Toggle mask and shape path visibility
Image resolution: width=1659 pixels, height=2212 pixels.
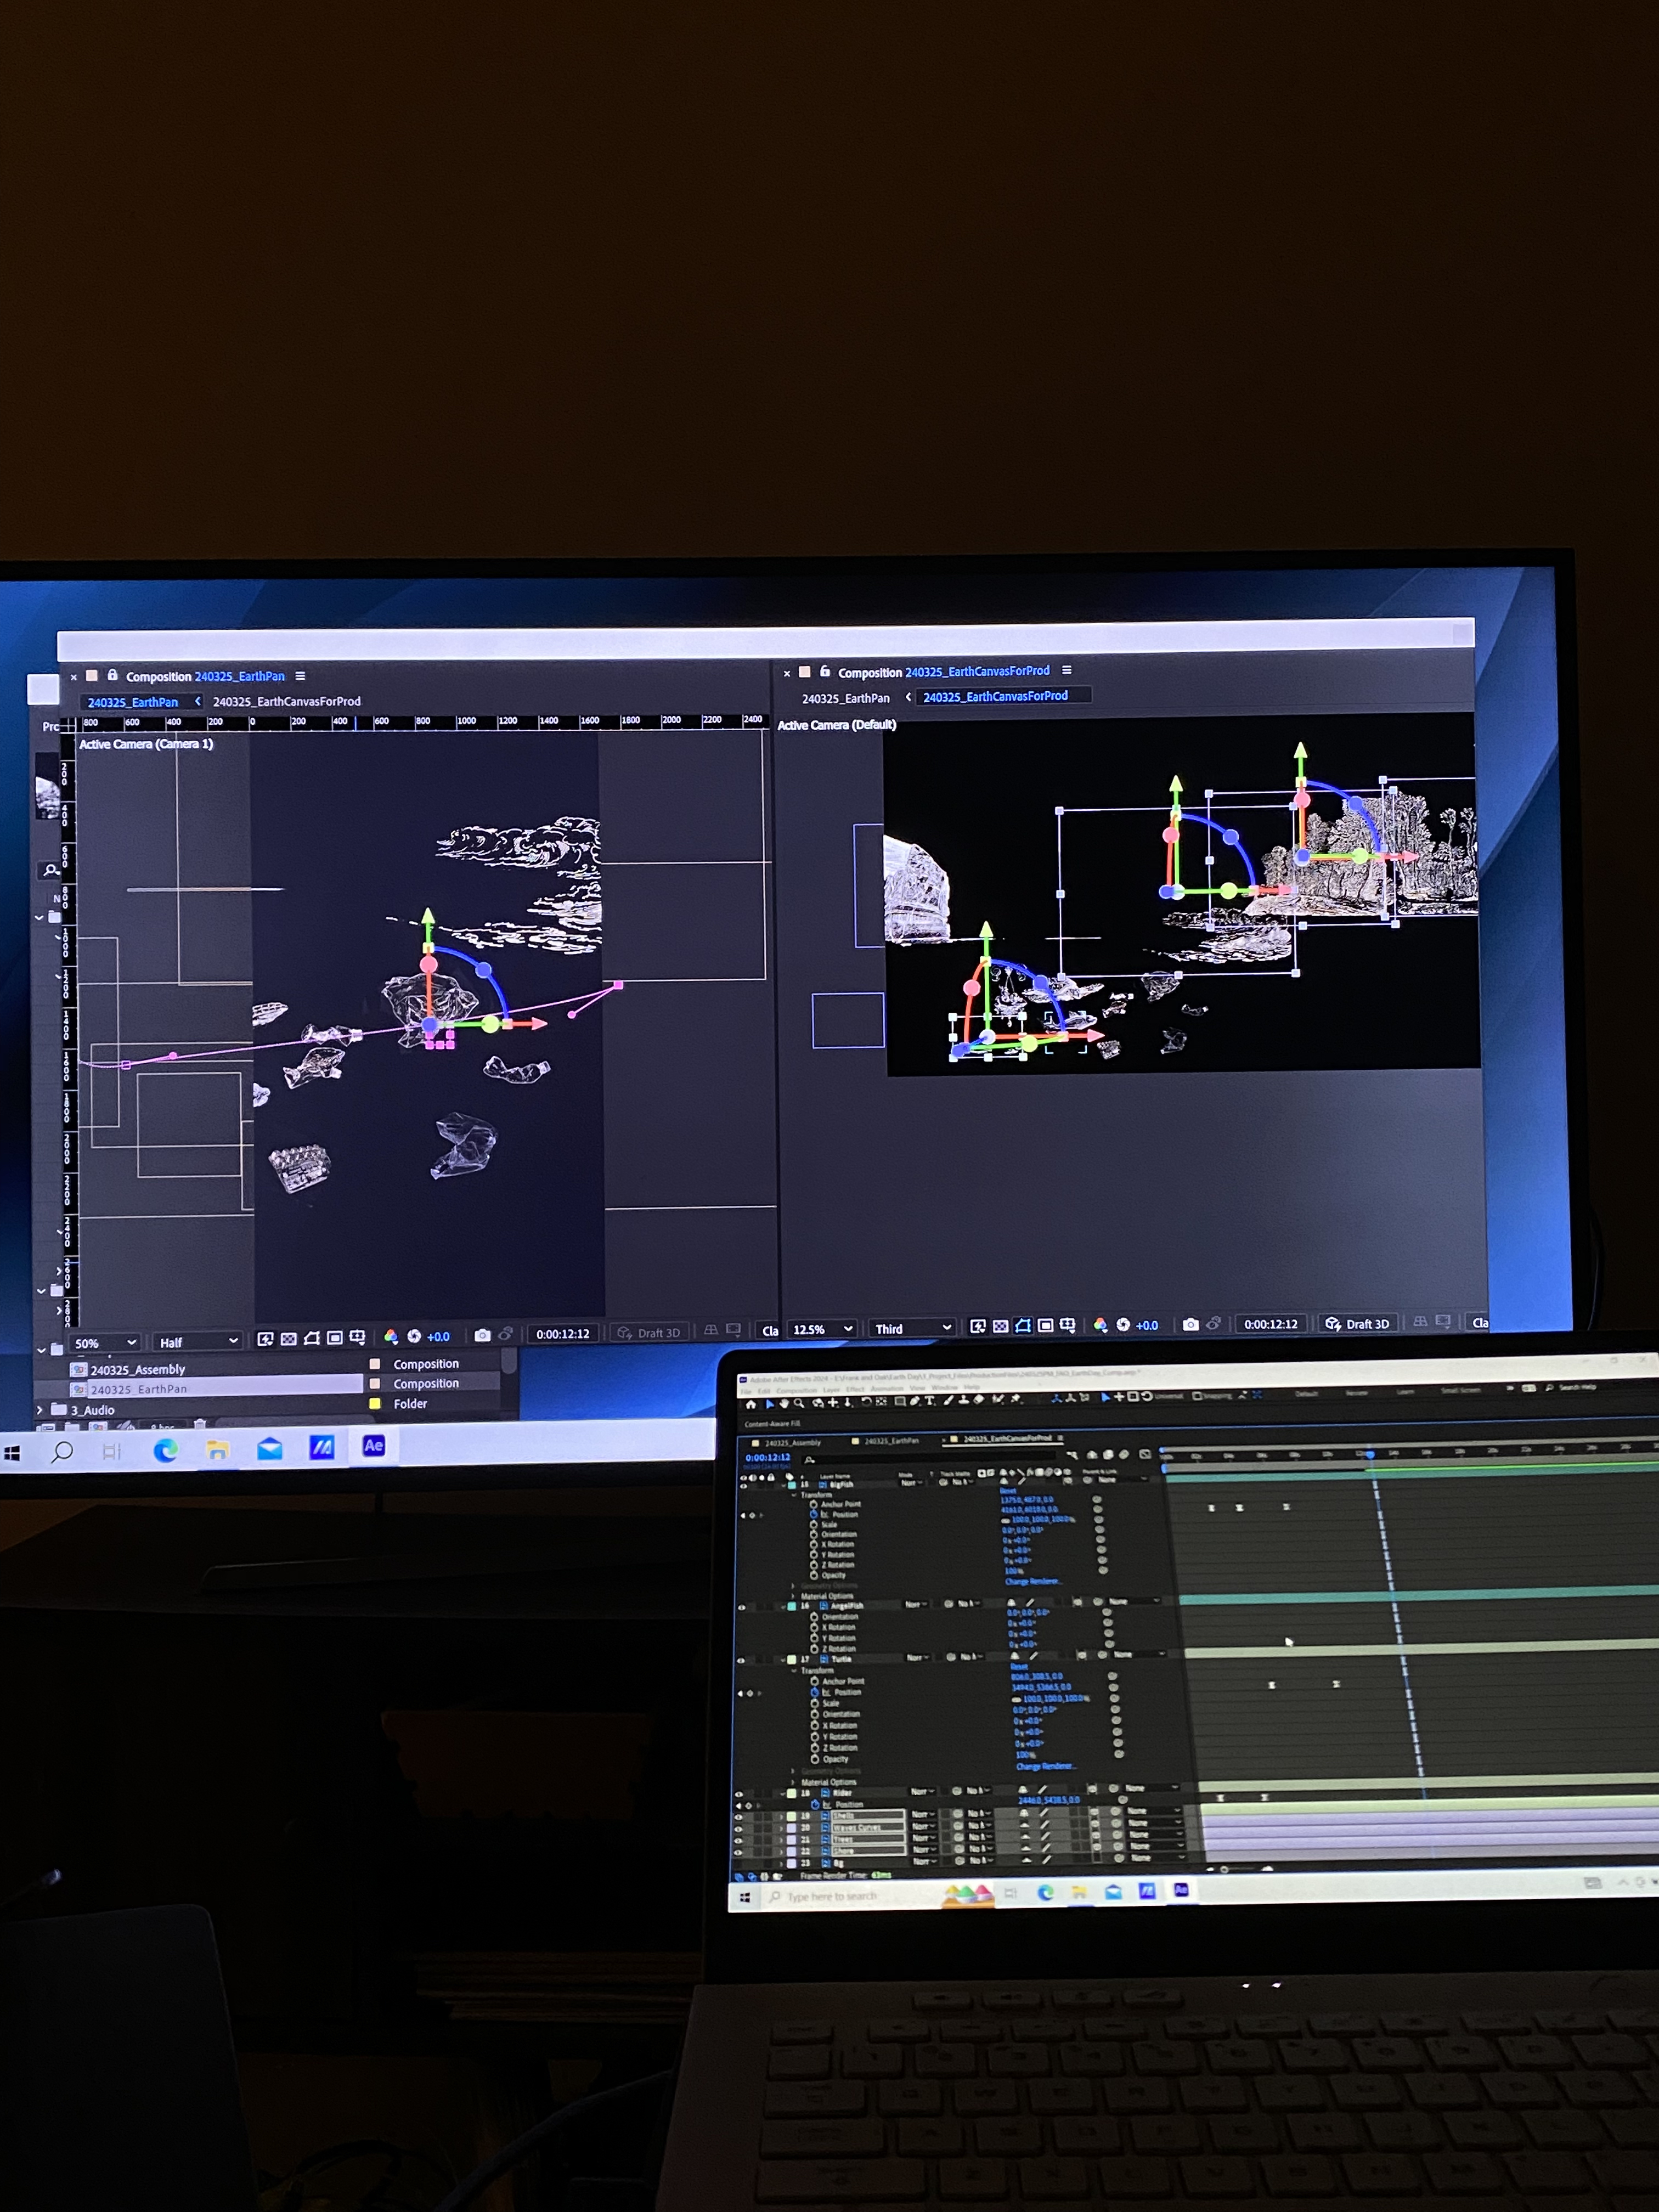pos(1024,1326)
